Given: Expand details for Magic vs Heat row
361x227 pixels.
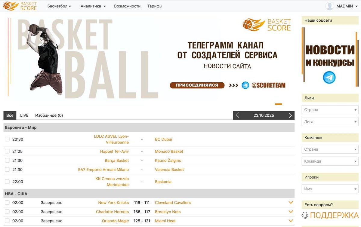Looking at the screenshot, I should [291, 221].
